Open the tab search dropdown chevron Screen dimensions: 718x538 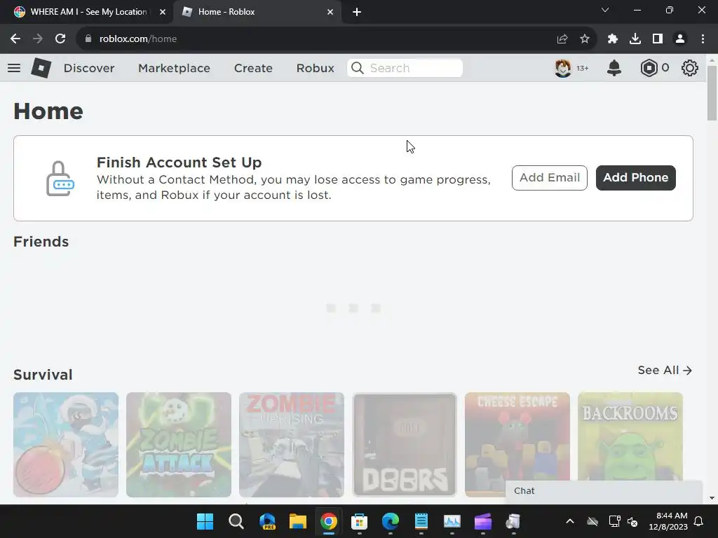[605, 10]
